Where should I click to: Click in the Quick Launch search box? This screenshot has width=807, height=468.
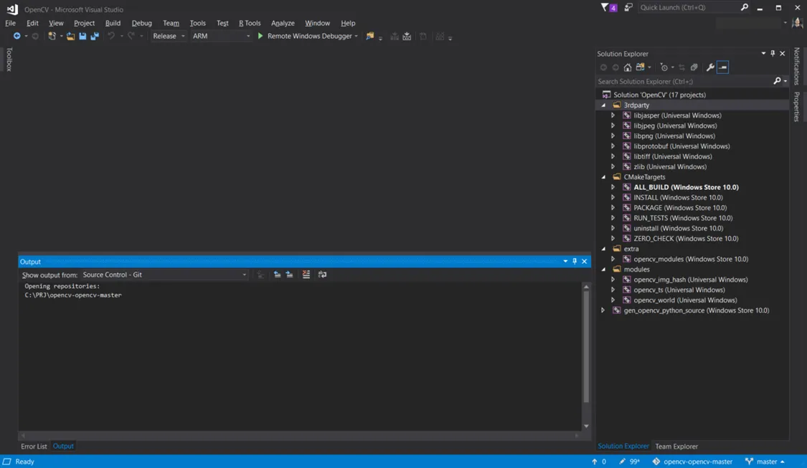click(689, 7)
